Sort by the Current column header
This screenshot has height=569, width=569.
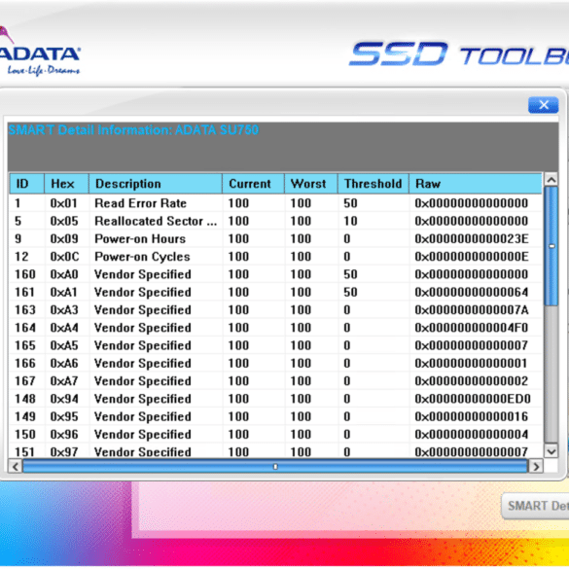point(253,184)
